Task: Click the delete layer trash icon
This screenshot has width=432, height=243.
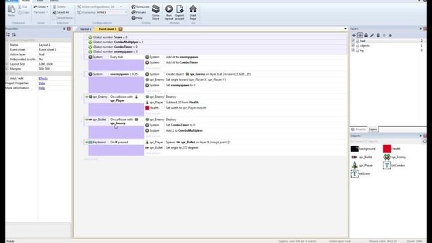Action: 378,35
